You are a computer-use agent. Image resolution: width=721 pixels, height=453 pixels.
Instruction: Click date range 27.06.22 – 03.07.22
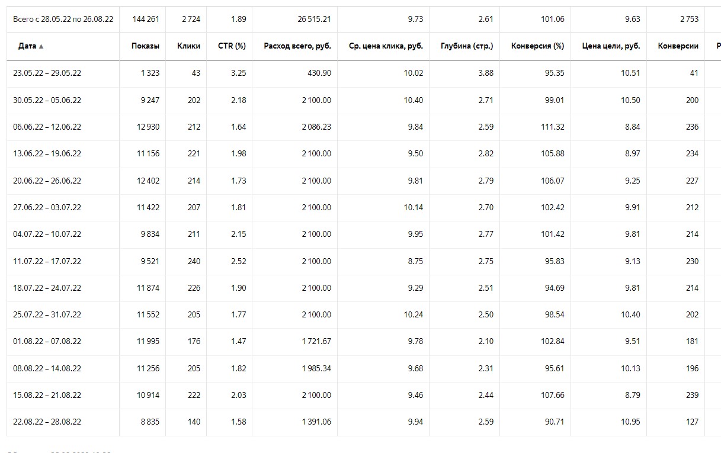[47, 207]
